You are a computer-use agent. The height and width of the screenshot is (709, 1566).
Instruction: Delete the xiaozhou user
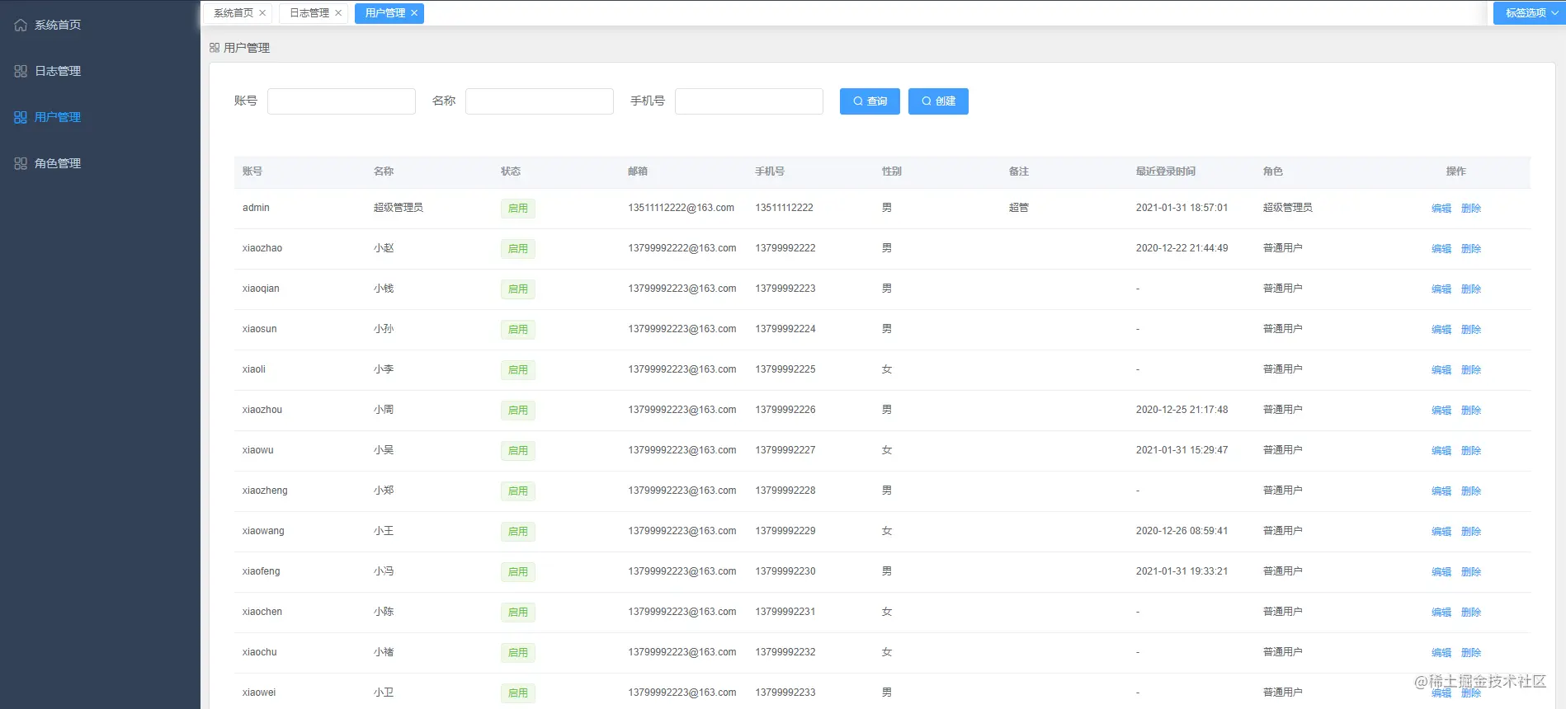pyautogui.click(x=1471, y=411)
